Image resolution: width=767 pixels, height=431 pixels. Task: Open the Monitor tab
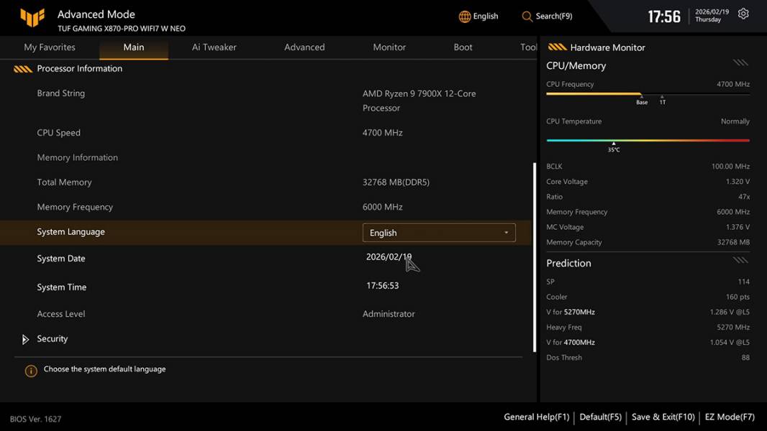(389, 47)
